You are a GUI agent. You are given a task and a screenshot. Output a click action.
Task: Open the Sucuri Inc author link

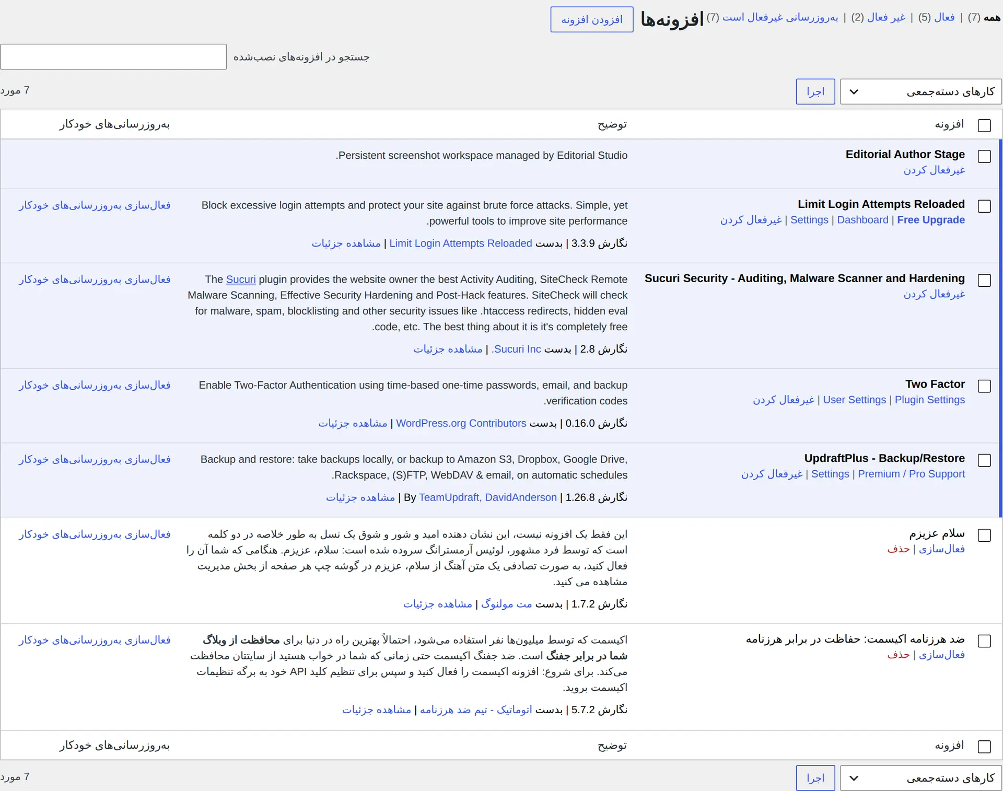[x=516, y=349]
